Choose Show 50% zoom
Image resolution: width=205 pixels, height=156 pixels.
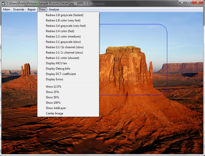(x=68, y=97)
